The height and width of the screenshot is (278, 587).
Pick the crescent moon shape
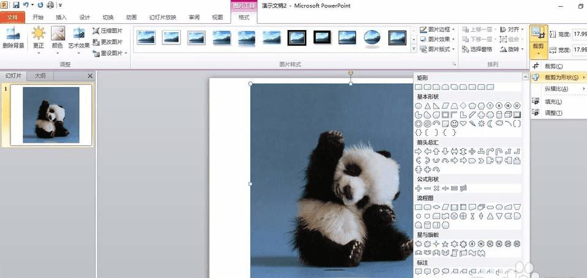point(490,123)
